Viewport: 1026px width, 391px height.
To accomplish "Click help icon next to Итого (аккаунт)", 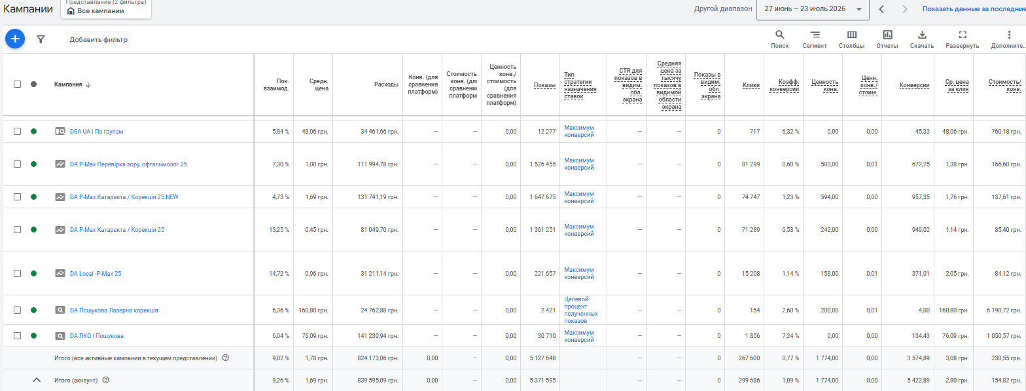I will [106, 380].
